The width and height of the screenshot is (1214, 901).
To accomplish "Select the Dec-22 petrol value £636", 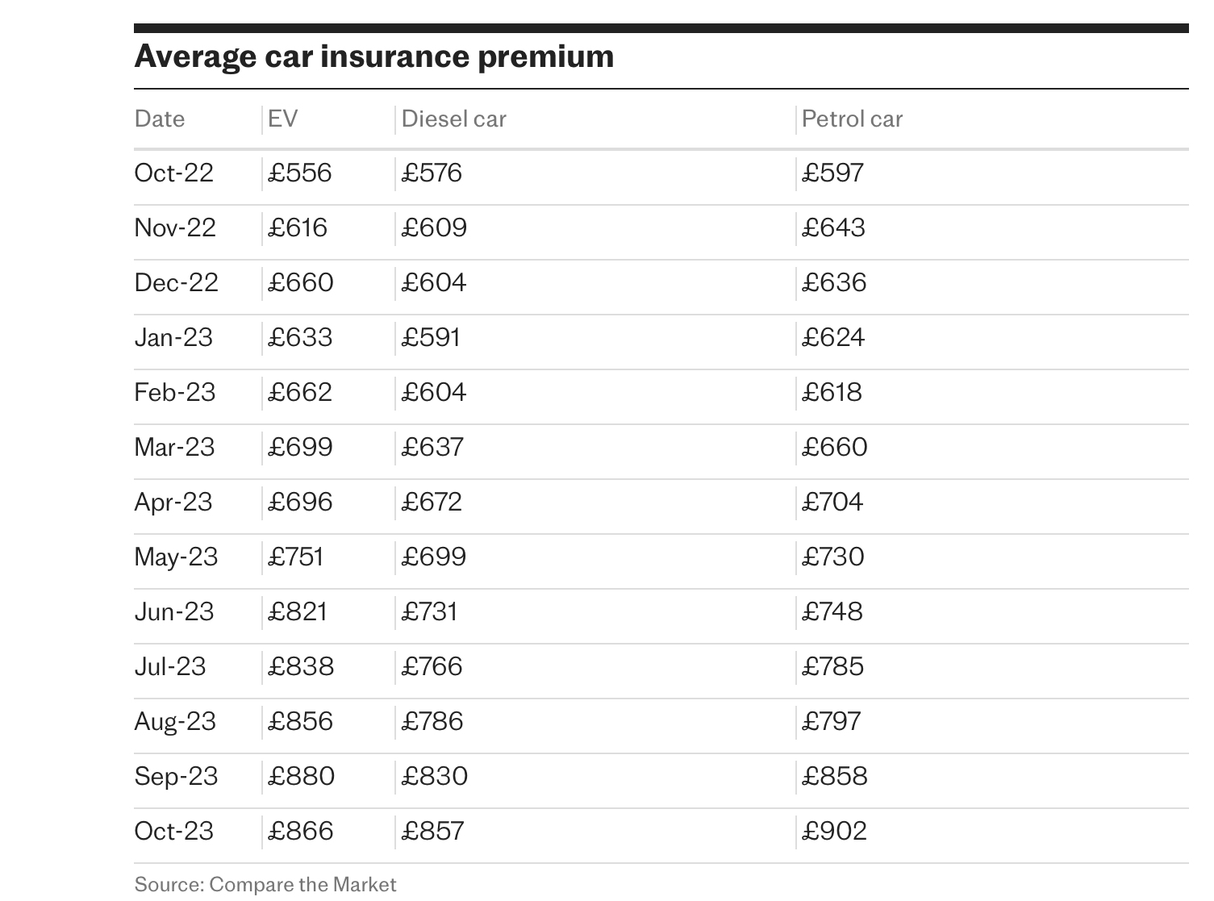I will click(x=834, y=282).
